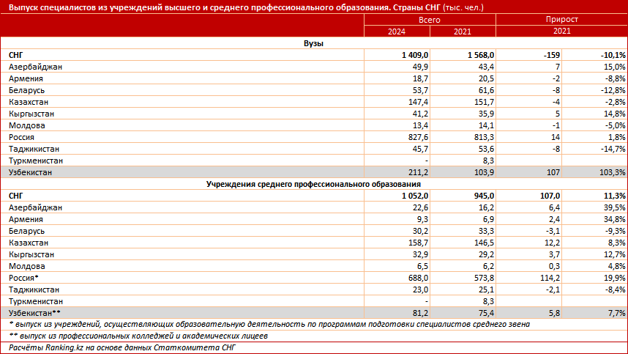Screen dimensions: 628x354
Task: Select the "Всего" column group header
Action: click(429, 20)
